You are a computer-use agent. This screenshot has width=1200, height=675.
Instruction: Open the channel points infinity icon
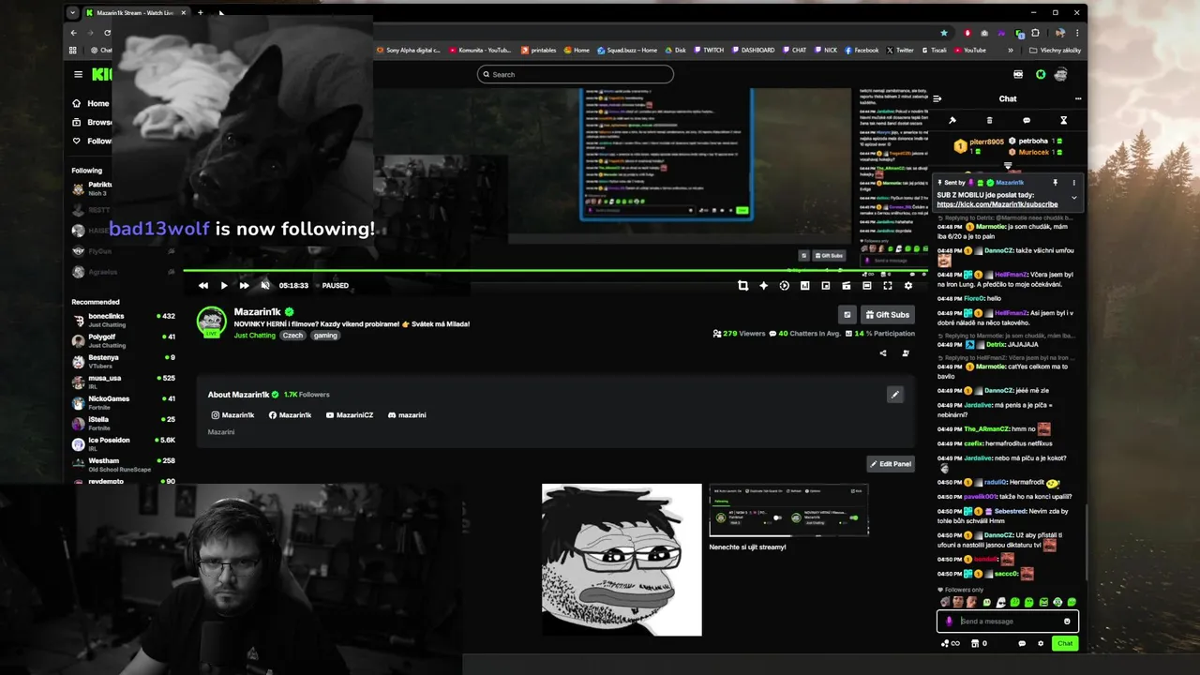tap(951, 643)
